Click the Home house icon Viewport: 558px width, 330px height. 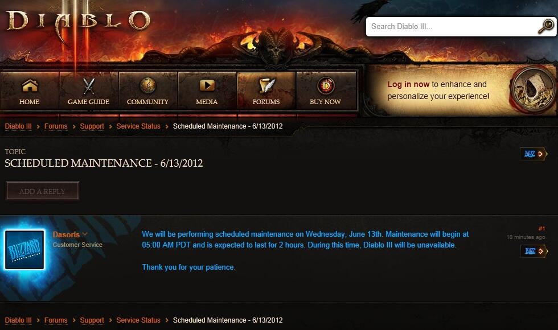point(30,86)
